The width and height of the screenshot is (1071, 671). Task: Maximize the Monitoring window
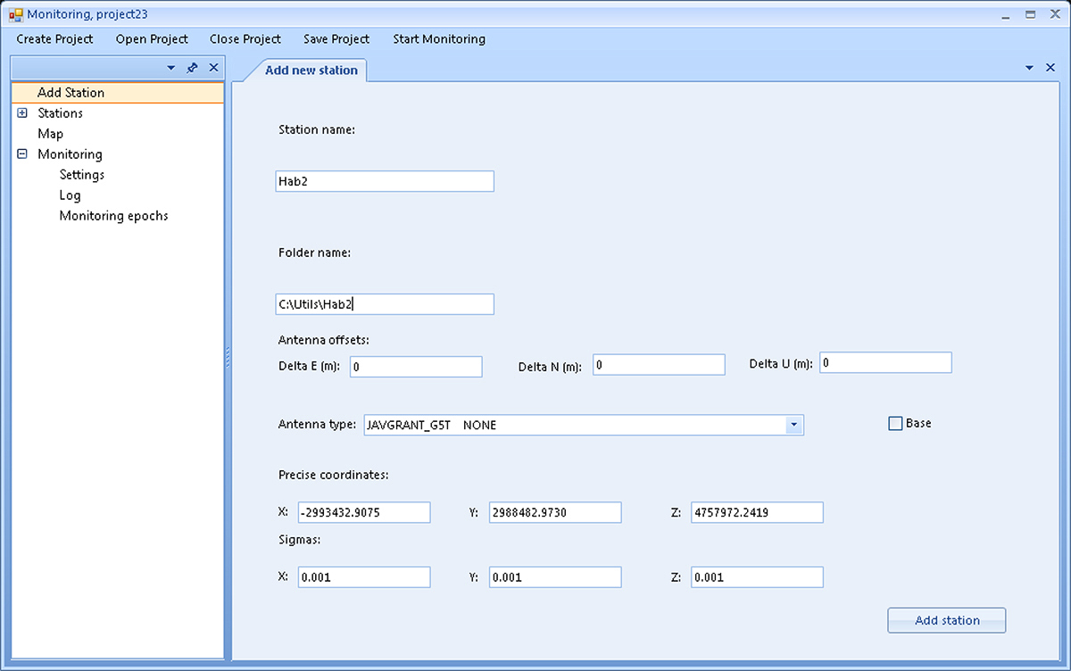[1031, 14]
